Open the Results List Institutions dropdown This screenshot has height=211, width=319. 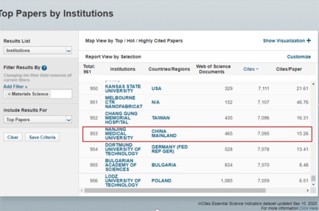coord(38,50)
